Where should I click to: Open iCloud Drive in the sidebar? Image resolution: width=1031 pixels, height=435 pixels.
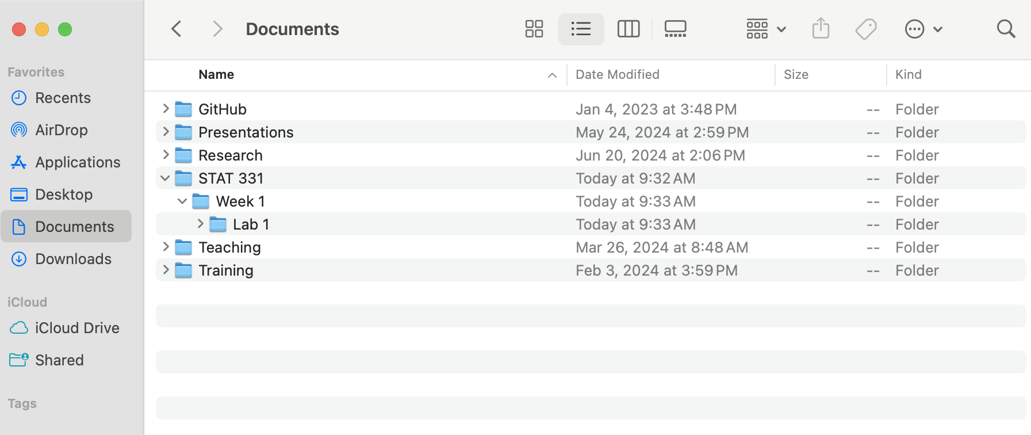(66, 328)
